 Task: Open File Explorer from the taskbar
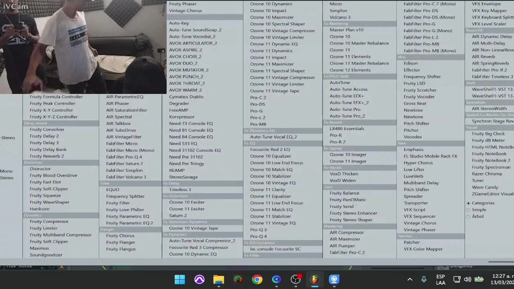218,279
